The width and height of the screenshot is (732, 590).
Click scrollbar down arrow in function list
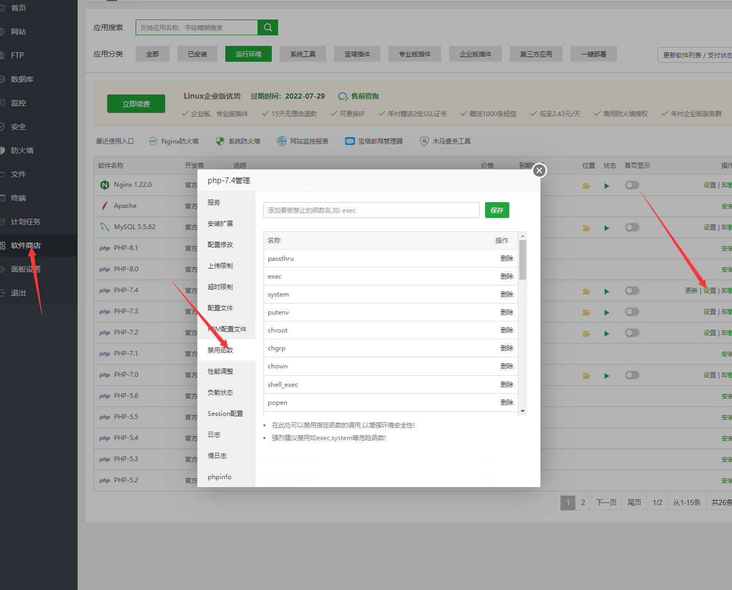(522, 411)
